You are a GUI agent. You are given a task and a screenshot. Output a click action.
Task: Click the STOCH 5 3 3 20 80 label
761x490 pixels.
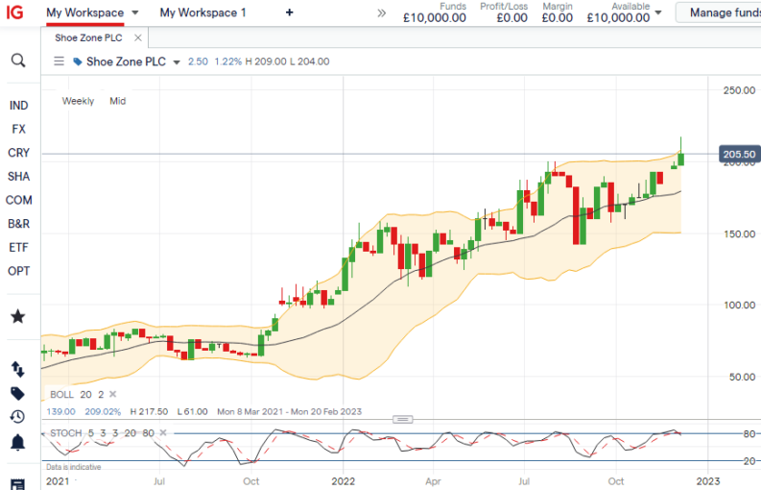click(x=102, y=432)
